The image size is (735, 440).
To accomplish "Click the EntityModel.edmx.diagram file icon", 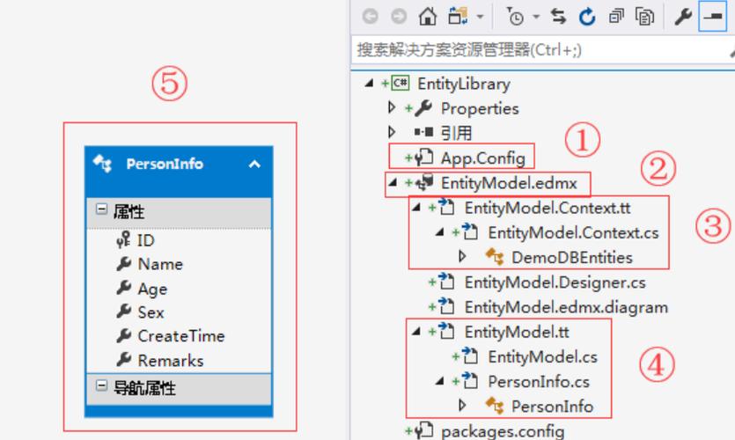I will (x=446, y=306).
